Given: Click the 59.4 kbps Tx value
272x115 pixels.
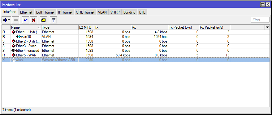Looking at the screenshot, I should click(x=123, y=55).
